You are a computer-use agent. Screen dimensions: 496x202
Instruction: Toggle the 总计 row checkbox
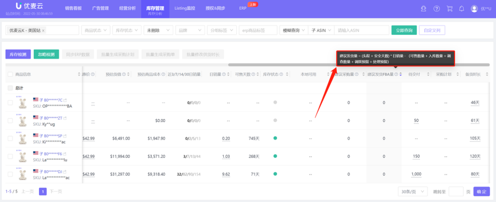(10, 88)
